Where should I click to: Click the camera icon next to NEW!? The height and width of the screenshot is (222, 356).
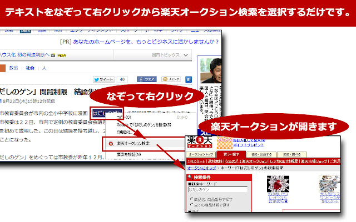pos(53,56)
